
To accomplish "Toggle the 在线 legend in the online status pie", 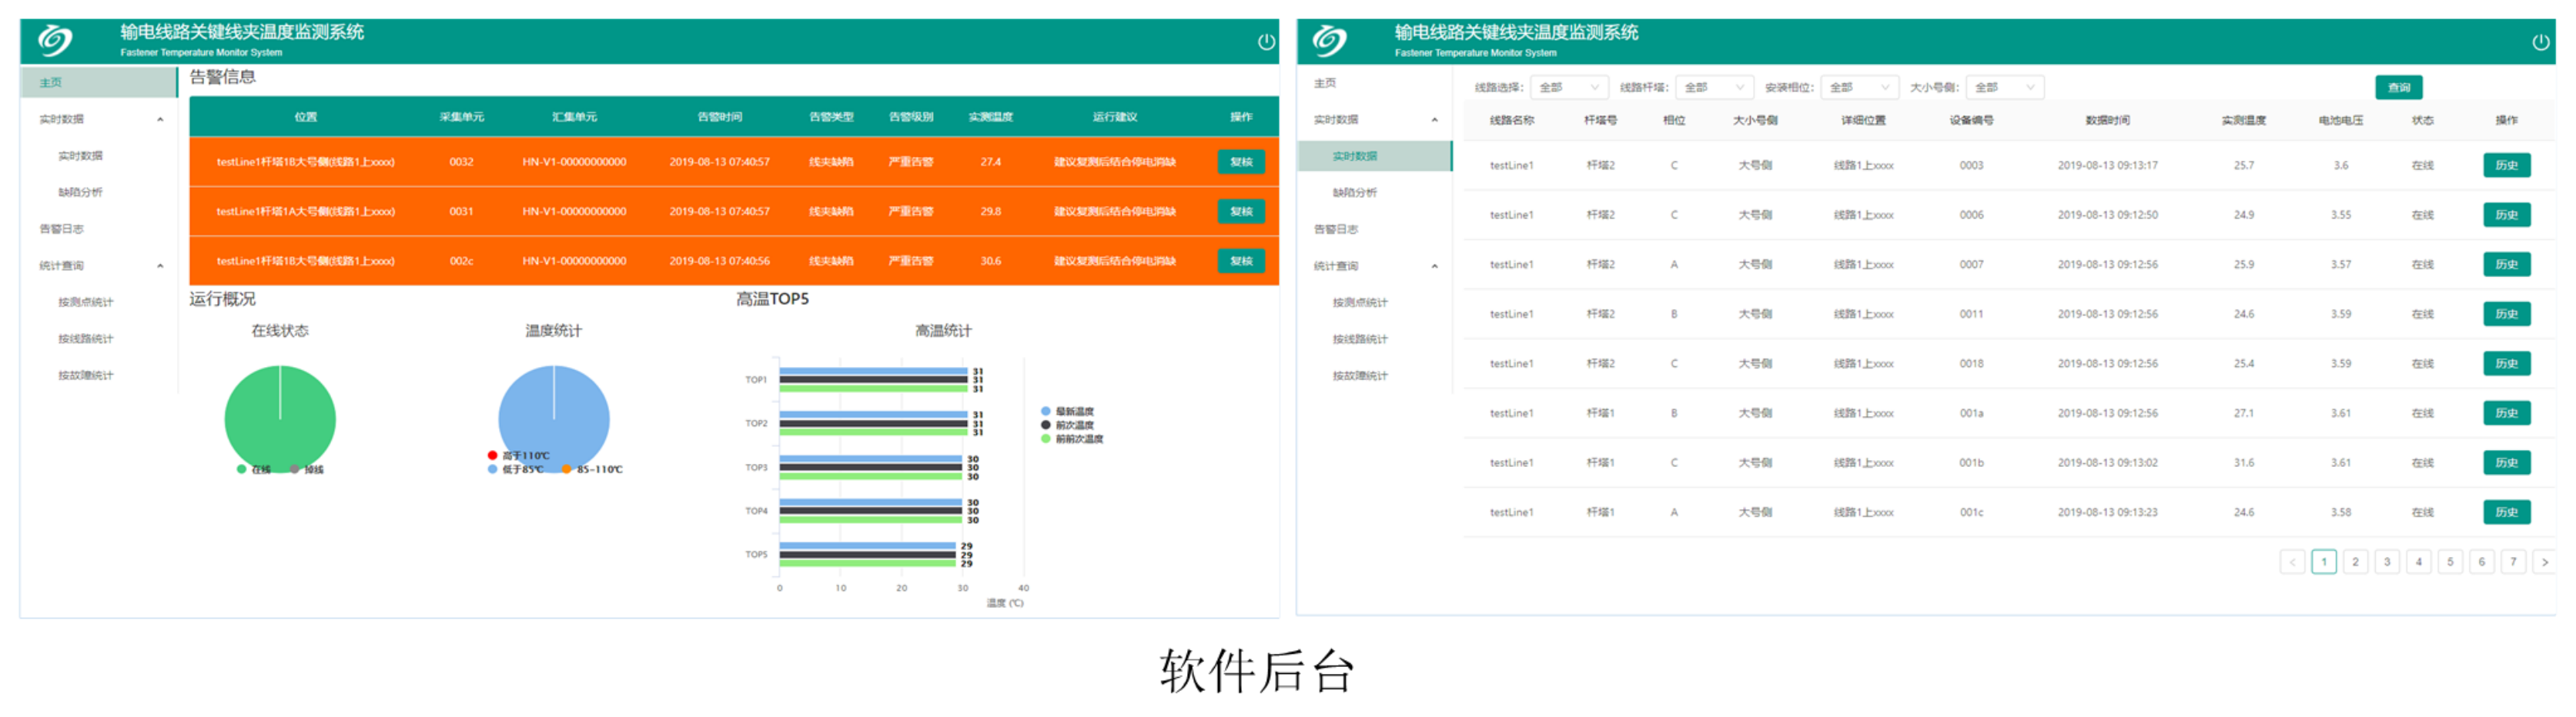I will pyautogui.click(x=254, y=469).
